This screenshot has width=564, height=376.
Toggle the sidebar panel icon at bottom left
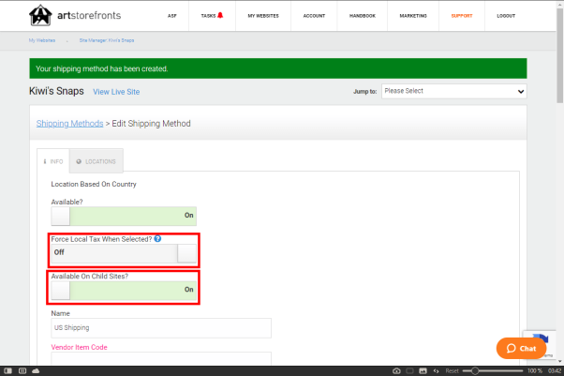click(9, 371)
